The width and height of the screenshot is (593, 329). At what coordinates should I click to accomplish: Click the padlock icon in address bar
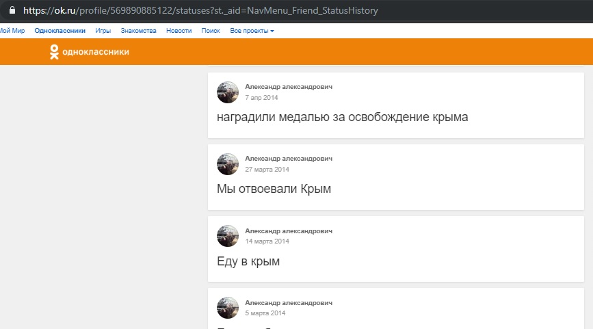point(12,10)
